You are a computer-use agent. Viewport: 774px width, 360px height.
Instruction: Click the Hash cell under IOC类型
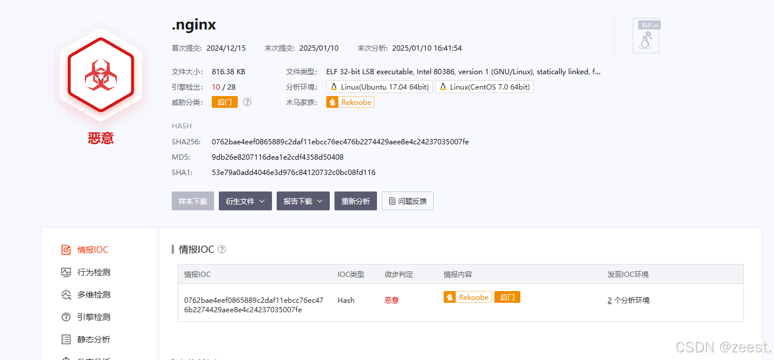[x=346, y=300]
